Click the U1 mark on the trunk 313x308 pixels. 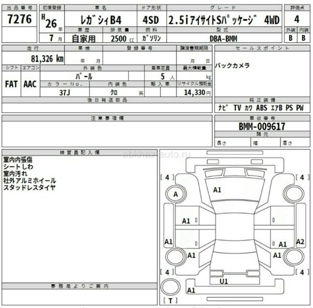[x=224, y=281]
